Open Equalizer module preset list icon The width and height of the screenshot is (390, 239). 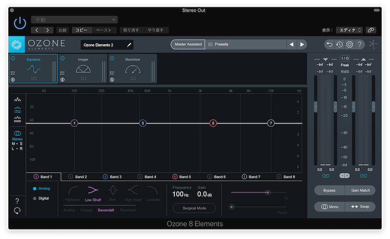point(13,73)
